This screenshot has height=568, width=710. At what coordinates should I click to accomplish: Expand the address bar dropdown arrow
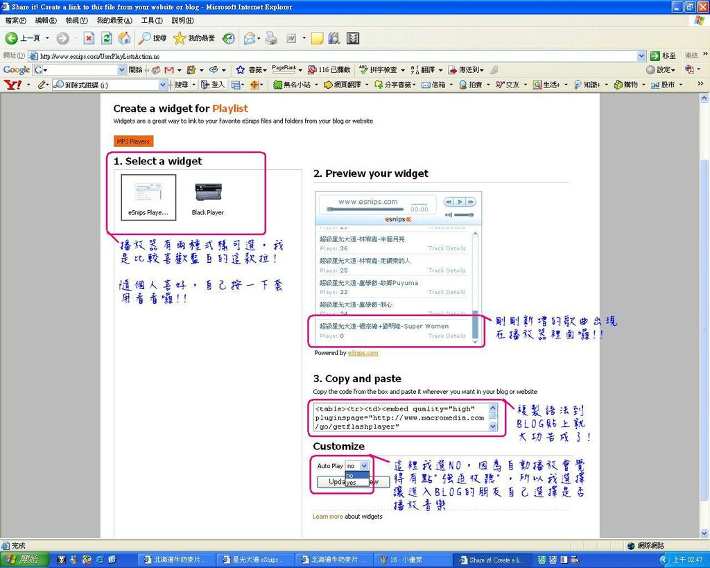coord(641,56)
